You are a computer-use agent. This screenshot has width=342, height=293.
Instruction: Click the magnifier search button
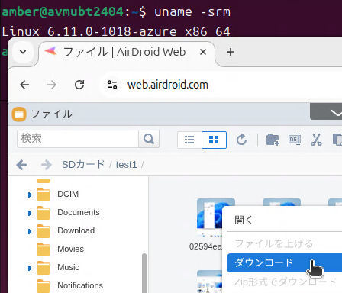149,139
